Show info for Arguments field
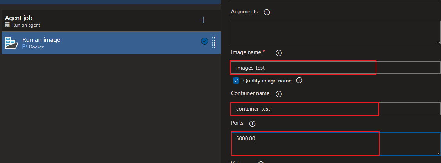The height and width of the screenshot is (163, 441). [x=267, y=12]
